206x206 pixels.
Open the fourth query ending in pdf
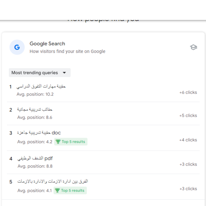pos(103,162)
